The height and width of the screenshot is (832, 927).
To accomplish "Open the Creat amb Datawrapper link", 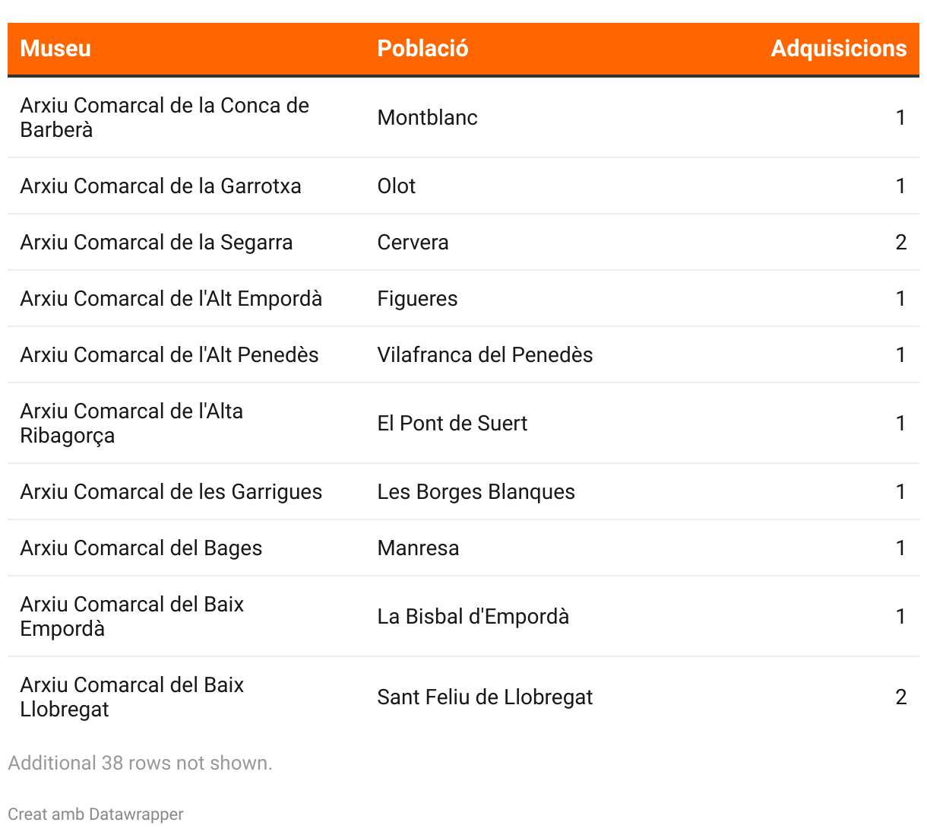I will pyautogui.click(x=96, y=814).
